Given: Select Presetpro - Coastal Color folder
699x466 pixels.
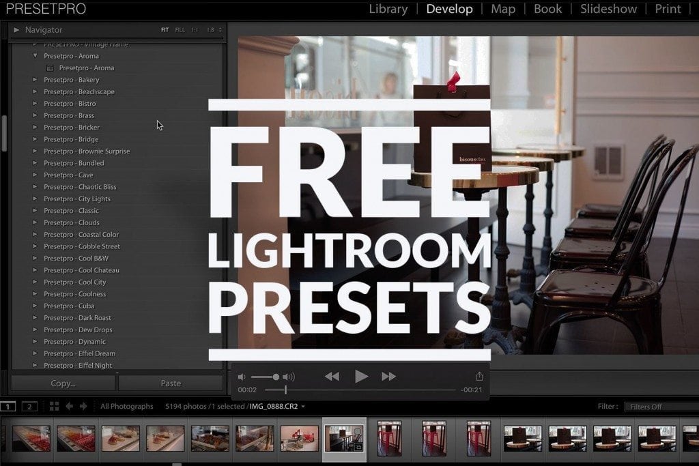Looking at the screenshot, I should click(x=81, y=234).
